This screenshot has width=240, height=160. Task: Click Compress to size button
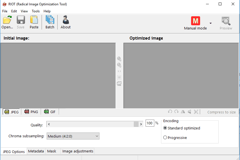(x=221, y=112)
